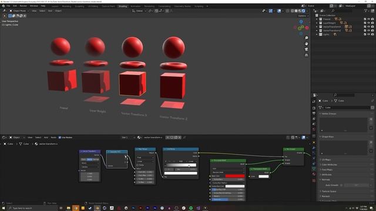Select rendered viewport shading mode
This screenshot has width=376, height=211.
(x=304, y=11)
